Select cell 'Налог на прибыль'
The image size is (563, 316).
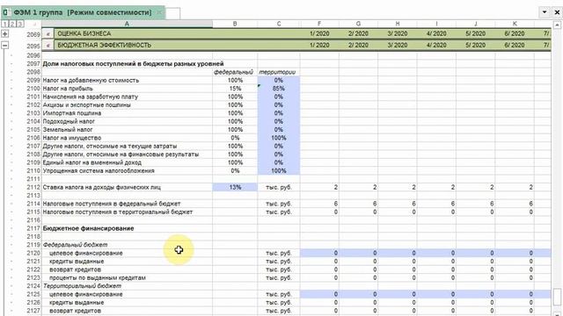[127, 89]
